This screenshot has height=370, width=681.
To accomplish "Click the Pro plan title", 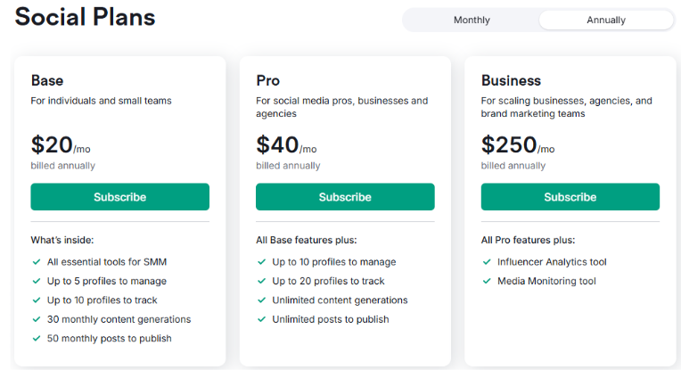I will tap(268, 80).
